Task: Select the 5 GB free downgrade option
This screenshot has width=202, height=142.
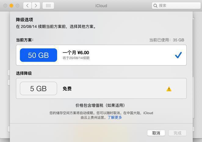Action: 101,88
